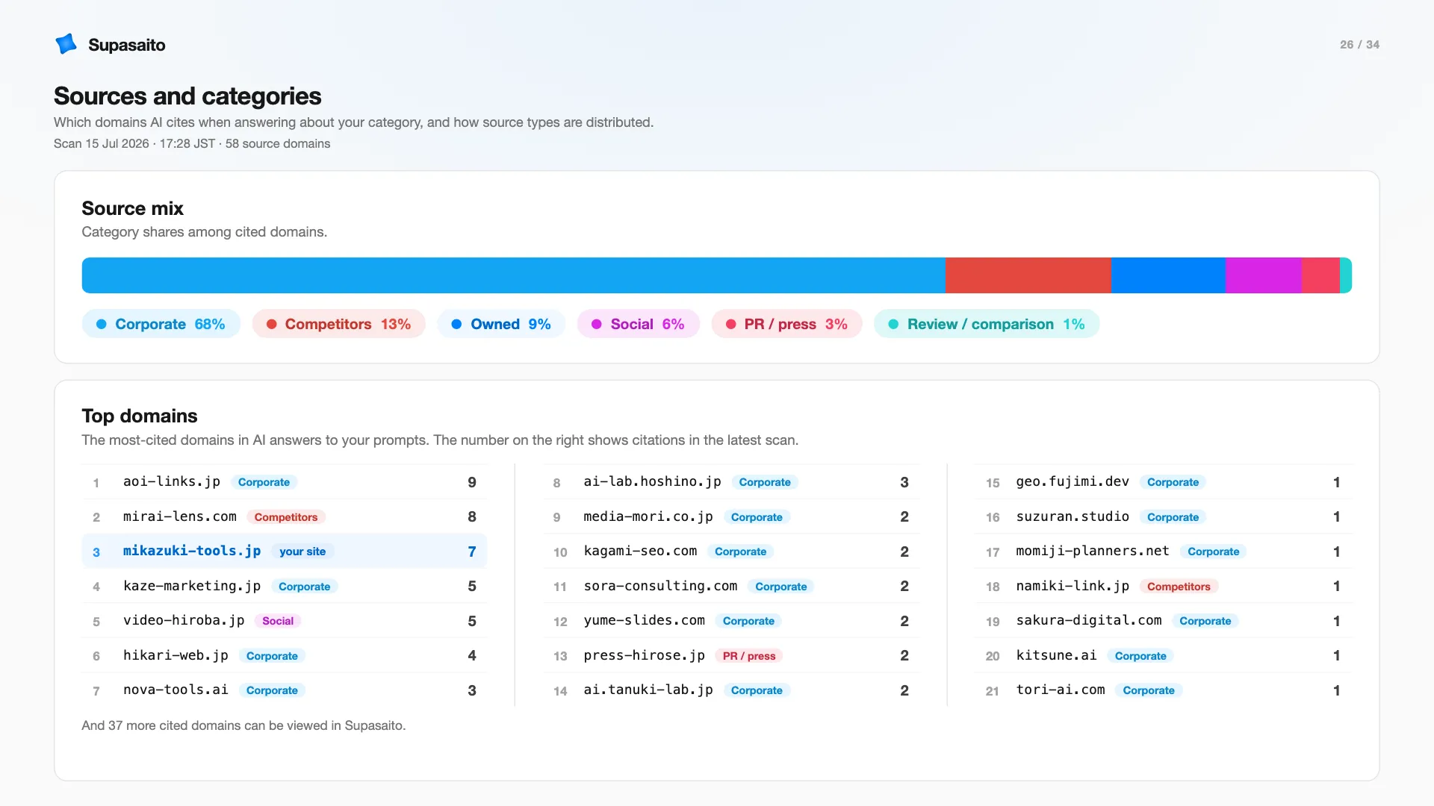Select highlighted mikazuki-tools.jp row
This screenshot has width=1434, height=806.
point(284,552)
